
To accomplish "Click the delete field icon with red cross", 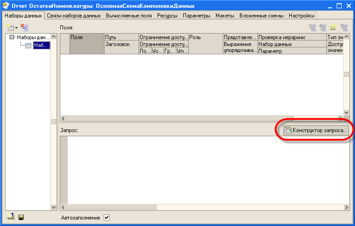I will 343,28.
